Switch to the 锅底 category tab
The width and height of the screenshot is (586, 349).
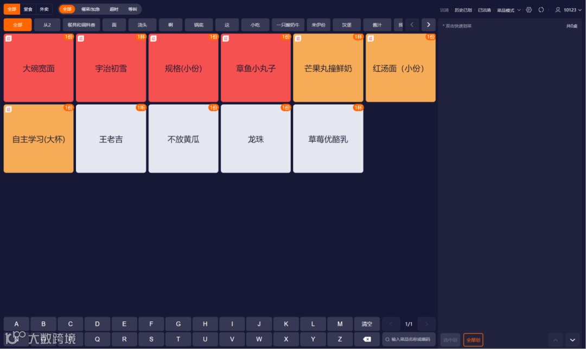click(x=199, y=24)
